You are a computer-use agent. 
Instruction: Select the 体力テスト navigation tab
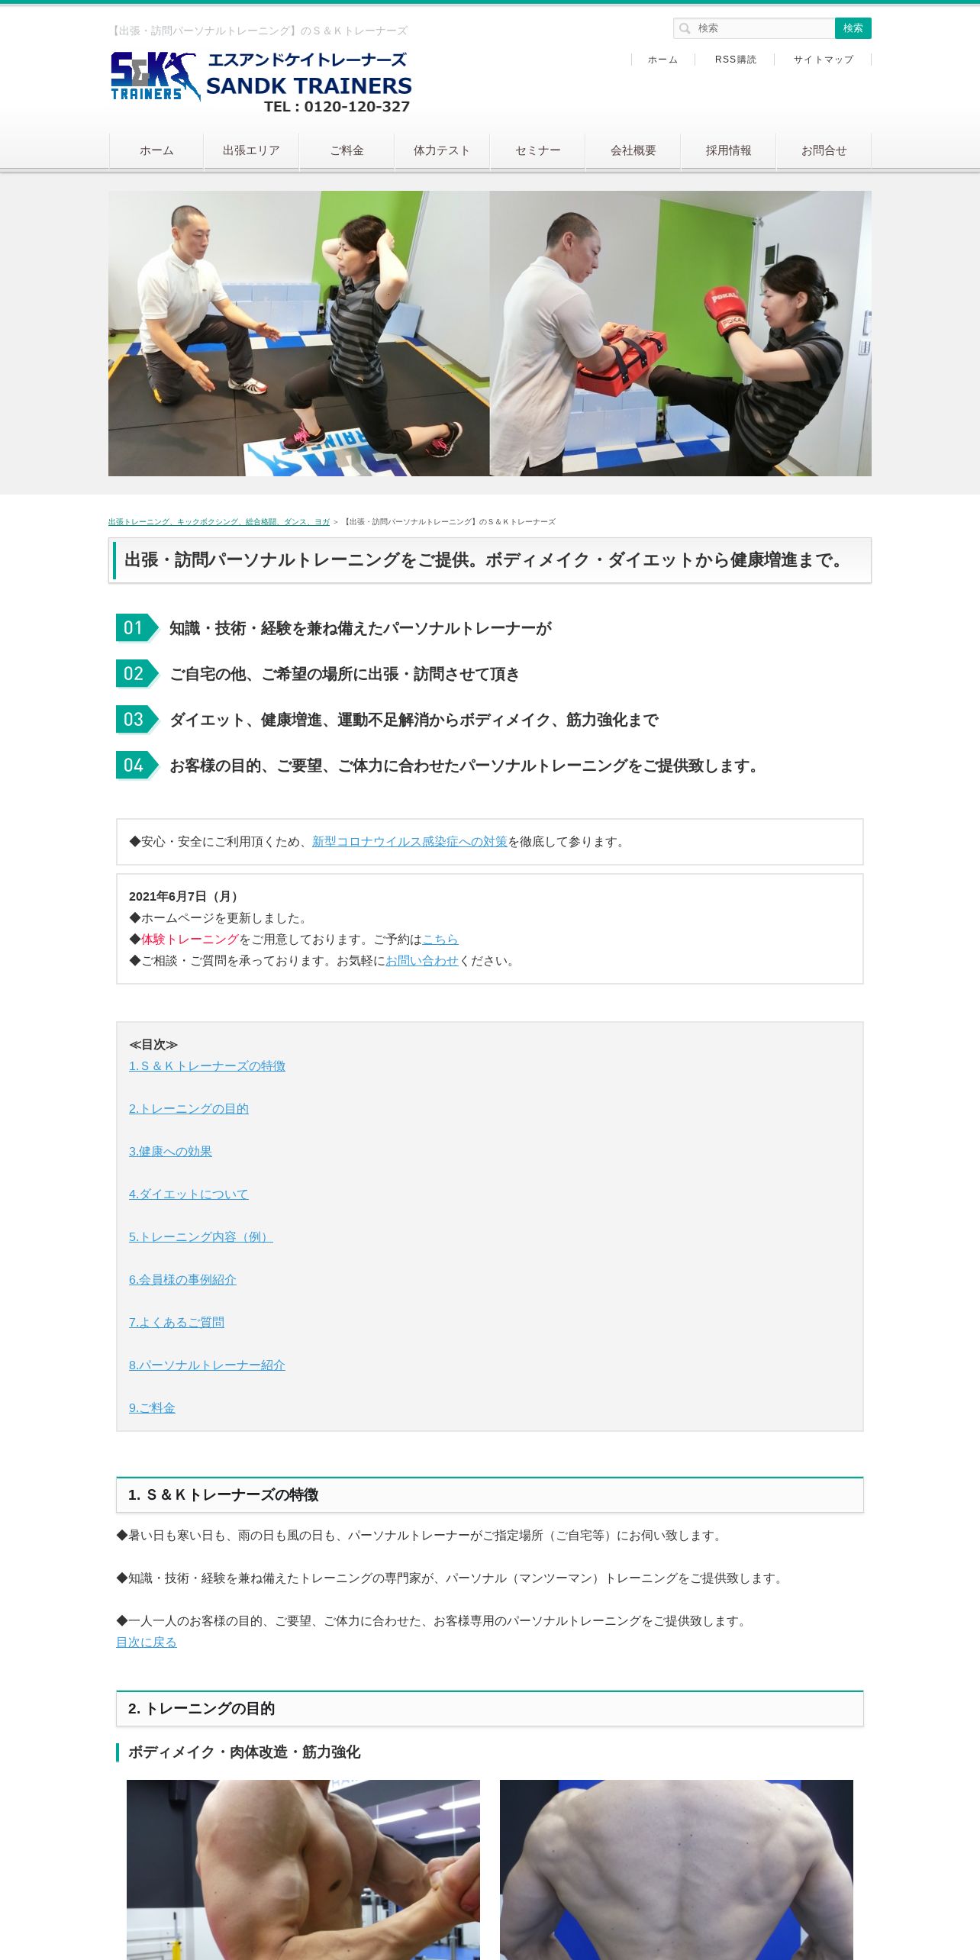(442, 150)
